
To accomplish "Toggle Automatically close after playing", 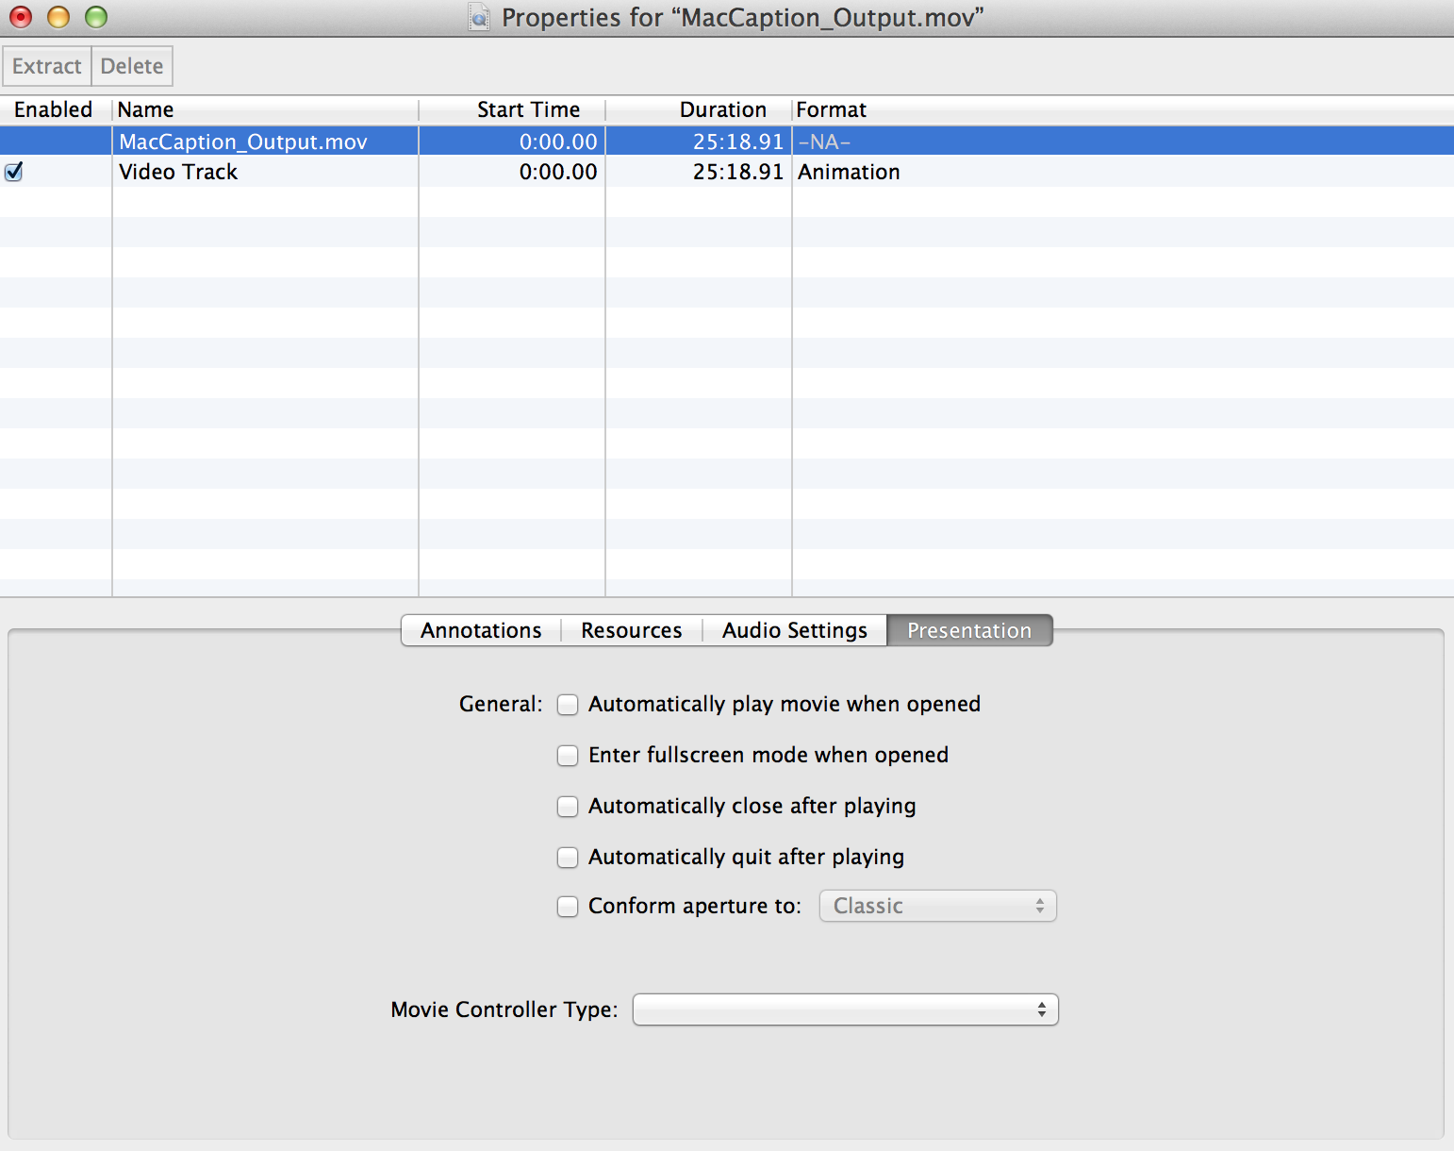I will (x=568, y=807).
